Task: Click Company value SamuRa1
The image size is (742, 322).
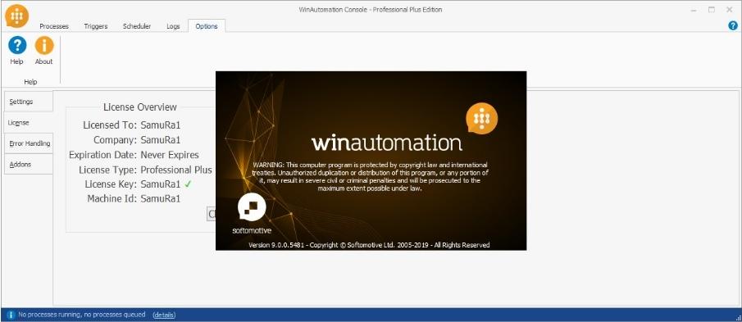Action: click(161, 140)
